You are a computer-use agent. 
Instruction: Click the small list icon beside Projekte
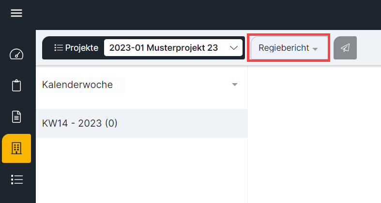click(59, 48)
